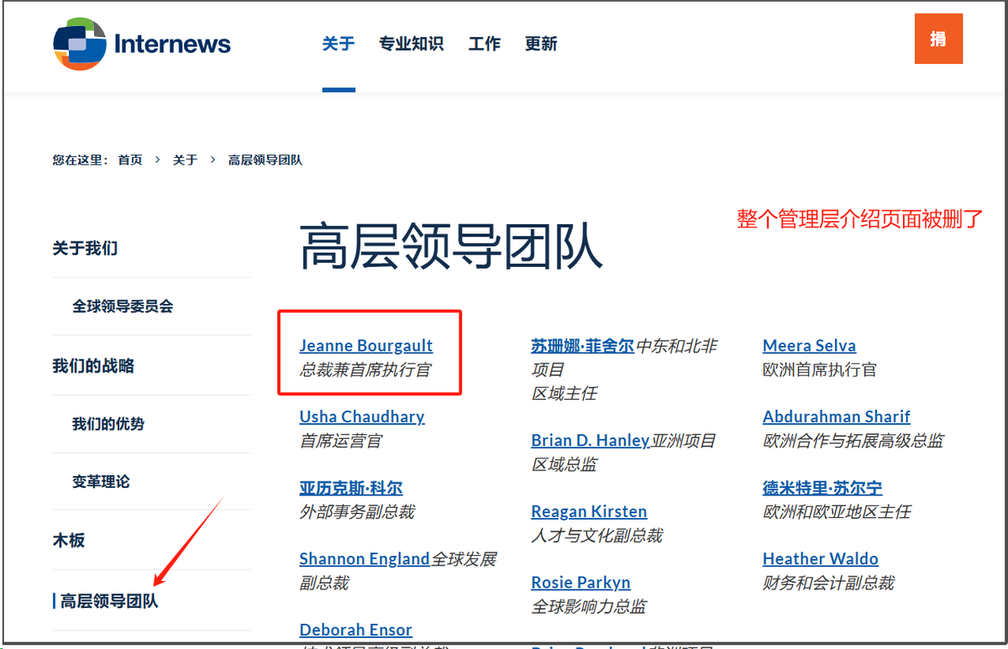This screenshot has width=1008, height=649.
Task: Select 高层领导团队 in the breadcrumb
Action: tap(265, 160)
